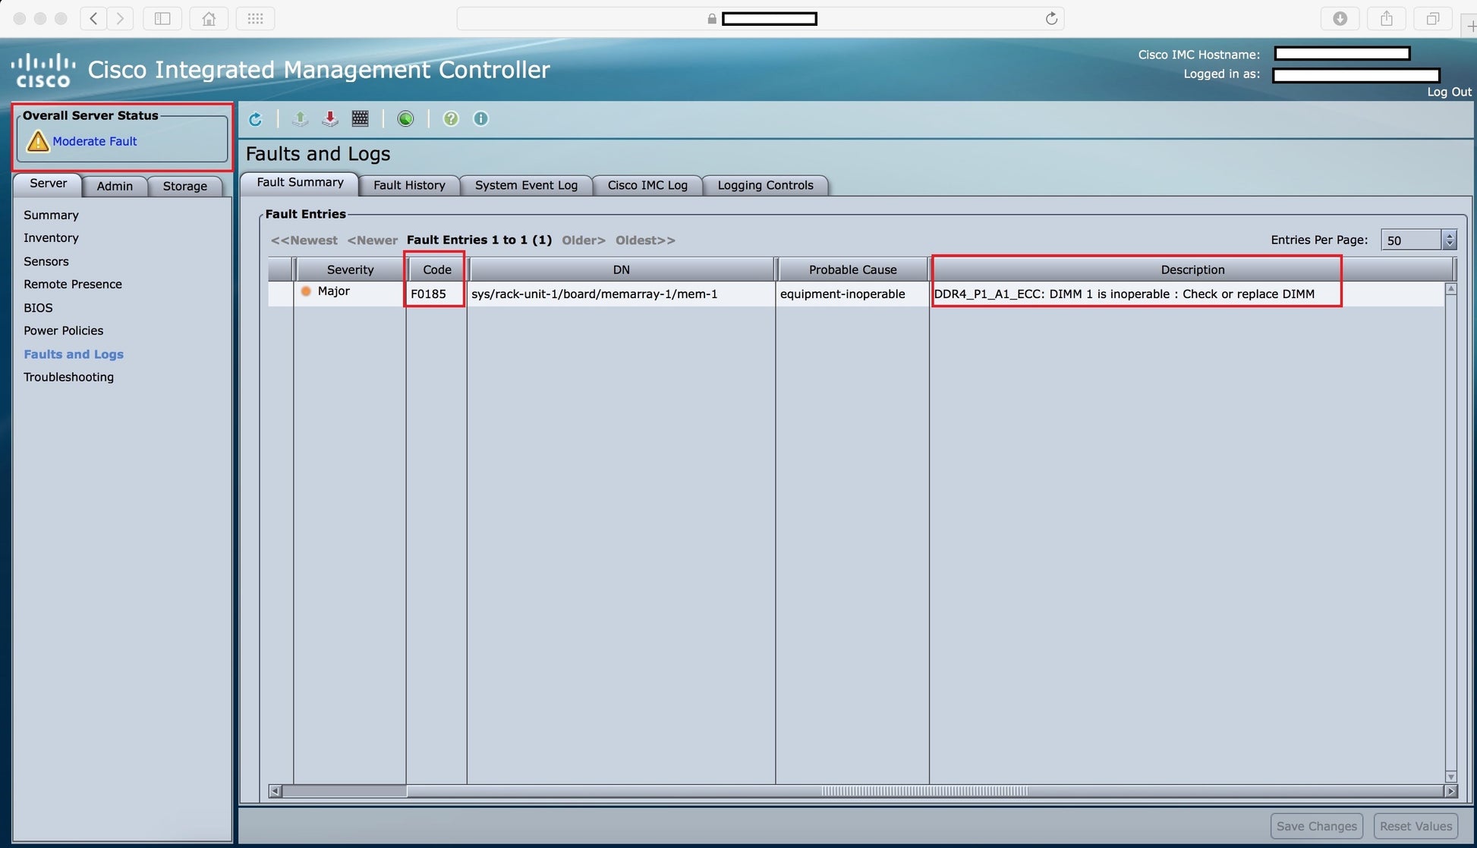Click the power on server (green arrow) icon
Image resolution: width=1477 pixels, height=848 pixels.
point(300,118)
